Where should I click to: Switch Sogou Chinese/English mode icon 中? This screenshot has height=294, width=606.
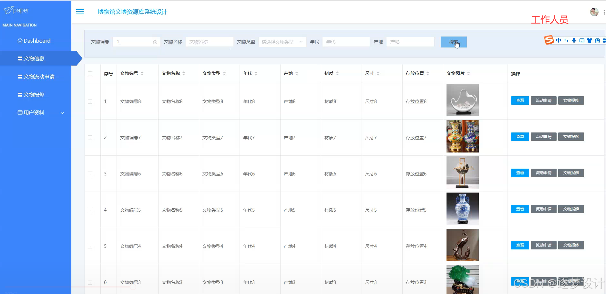coord(559,40)
